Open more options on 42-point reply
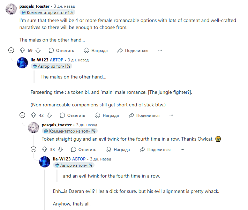 (171, 115)
